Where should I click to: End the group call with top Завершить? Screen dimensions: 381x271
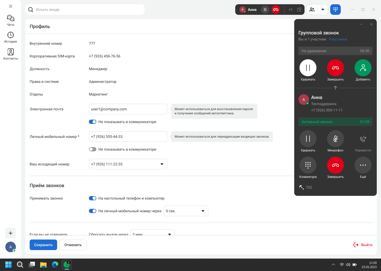tap(335, 68)
